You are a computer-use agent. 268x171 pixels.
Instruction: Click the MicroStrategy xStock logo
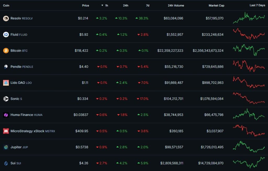(x=5, y=131)
